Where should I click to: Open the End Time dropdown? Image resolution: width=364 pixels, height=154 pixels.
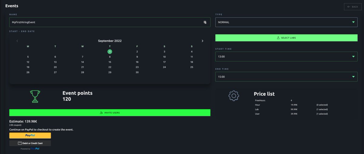pos(286,77)
